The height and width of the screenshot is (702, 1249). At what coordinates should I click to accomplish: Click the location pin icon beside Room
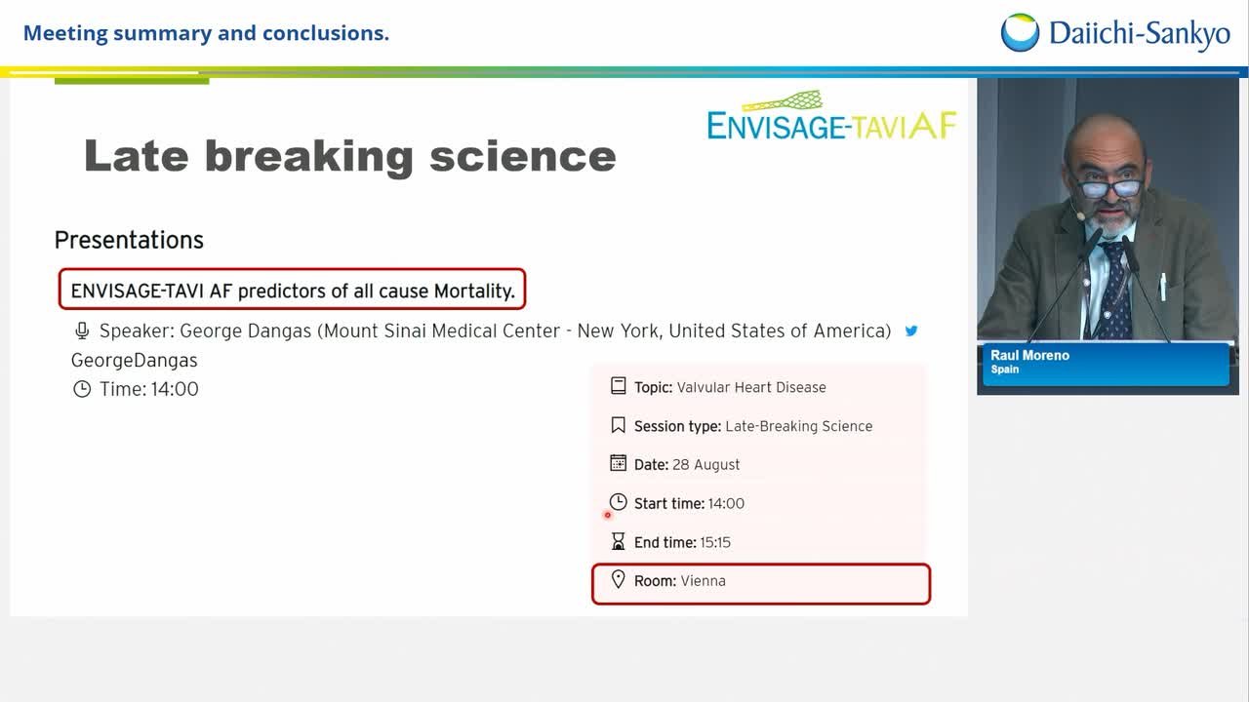click(x=618, y=579)
